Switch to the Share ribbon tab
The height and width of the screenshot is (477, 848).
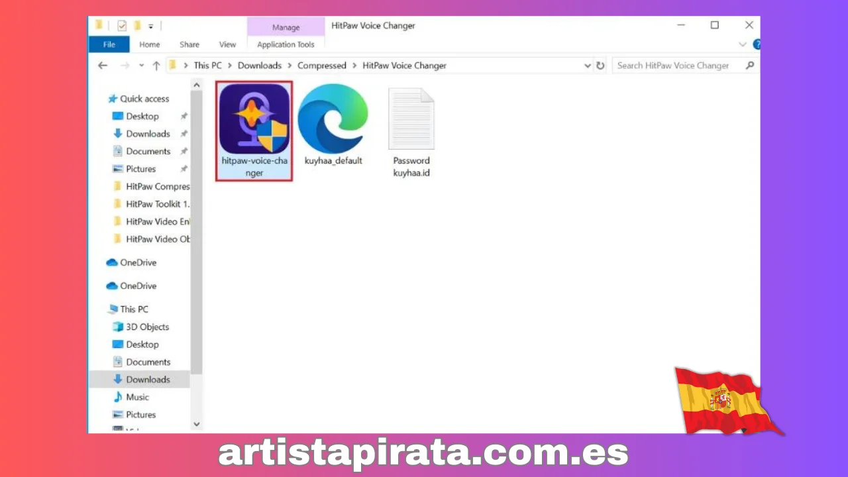pos(189,44)
